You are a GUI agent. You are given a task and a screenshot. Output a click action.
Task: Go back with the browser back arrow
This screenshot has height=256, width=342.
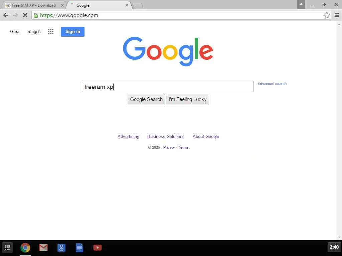(x=6, y=15)
